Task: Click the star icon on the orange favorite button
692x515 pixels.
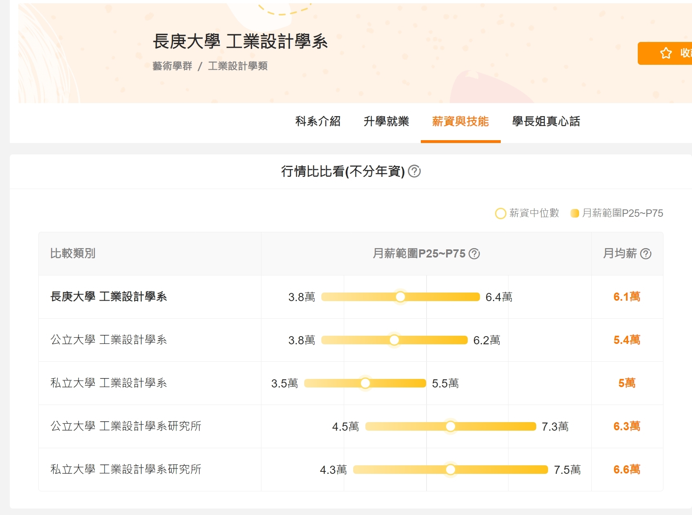Action: point(666,53)
